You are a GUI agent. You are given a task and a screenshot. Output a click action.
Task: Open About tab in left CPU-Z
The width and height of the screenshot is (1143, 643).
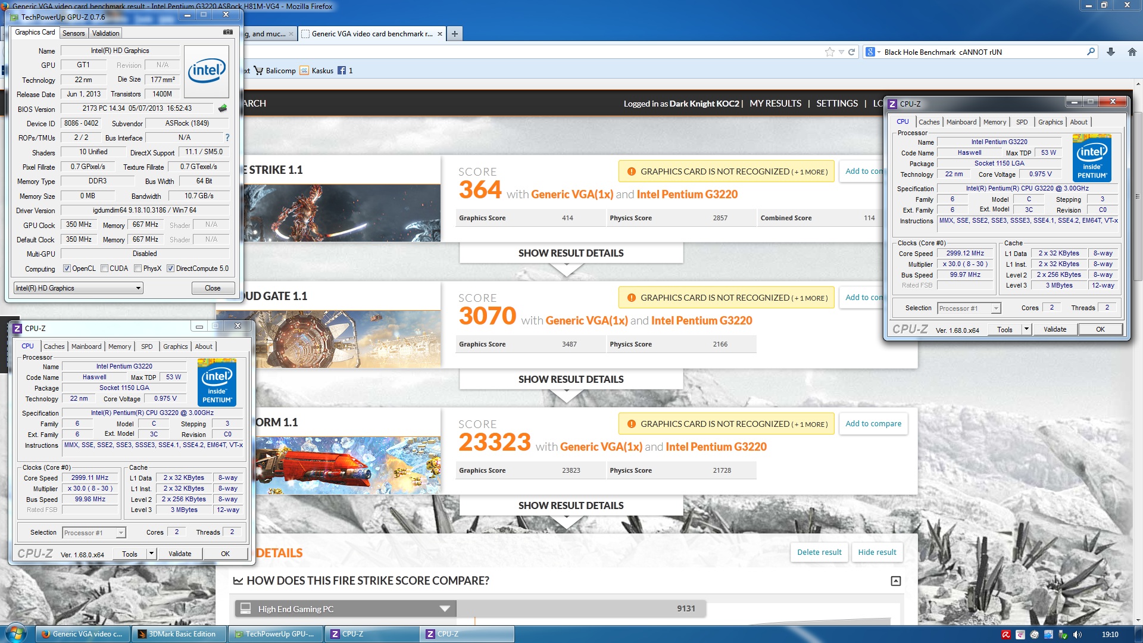coord(204,347)
